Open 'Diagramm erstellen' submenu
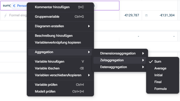The image size is (180, 101). pyautogui.click(x=60, y=26)
